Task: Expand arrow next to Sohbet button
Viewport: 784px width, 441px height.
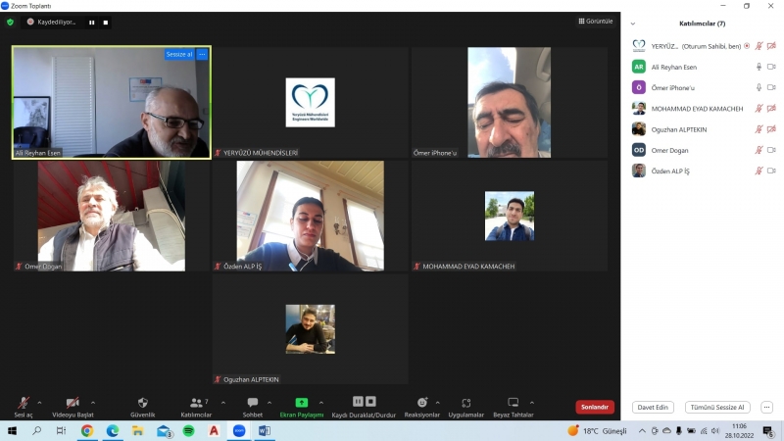Action: [x=269, y=403]
